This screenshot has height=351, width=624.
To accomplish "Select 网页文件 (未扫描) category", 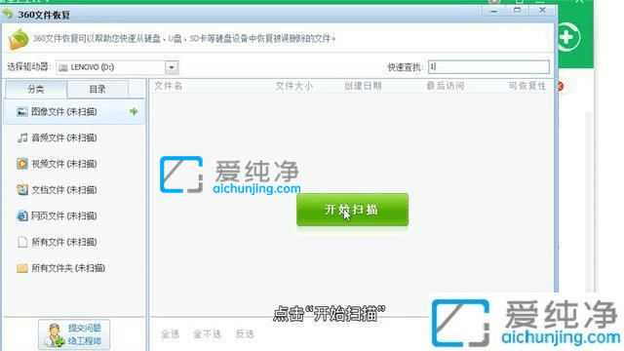I will 75,216.
